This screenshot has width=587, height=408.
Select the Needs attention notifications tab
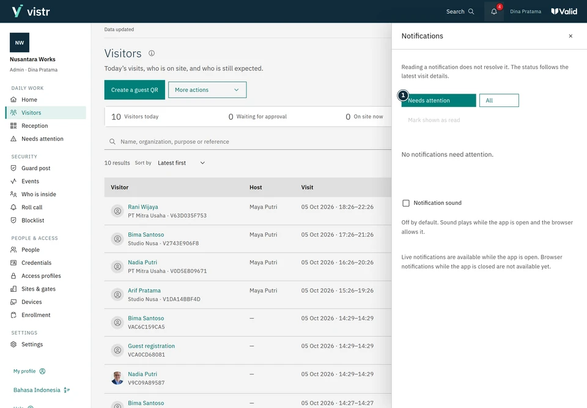click(438, 100)
